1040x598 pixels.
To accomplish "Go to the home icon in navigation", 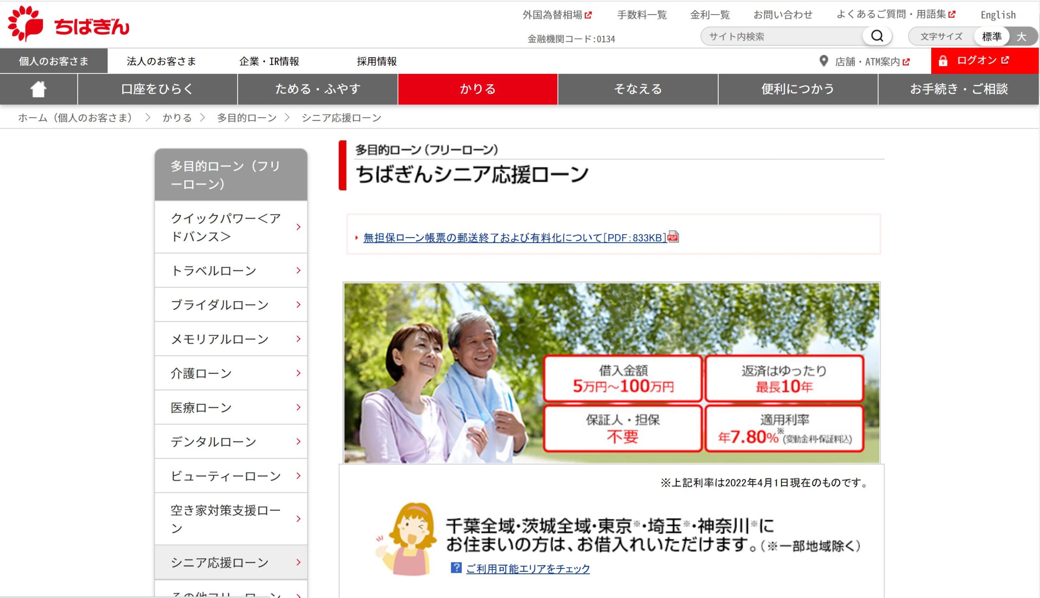I will click(39, 89).
